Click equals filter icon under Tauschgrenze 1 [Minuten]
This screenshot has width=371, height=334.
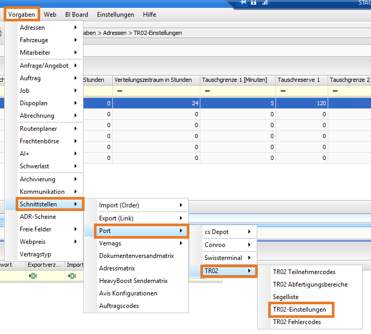pyautogui.click(x=207, y=91)
